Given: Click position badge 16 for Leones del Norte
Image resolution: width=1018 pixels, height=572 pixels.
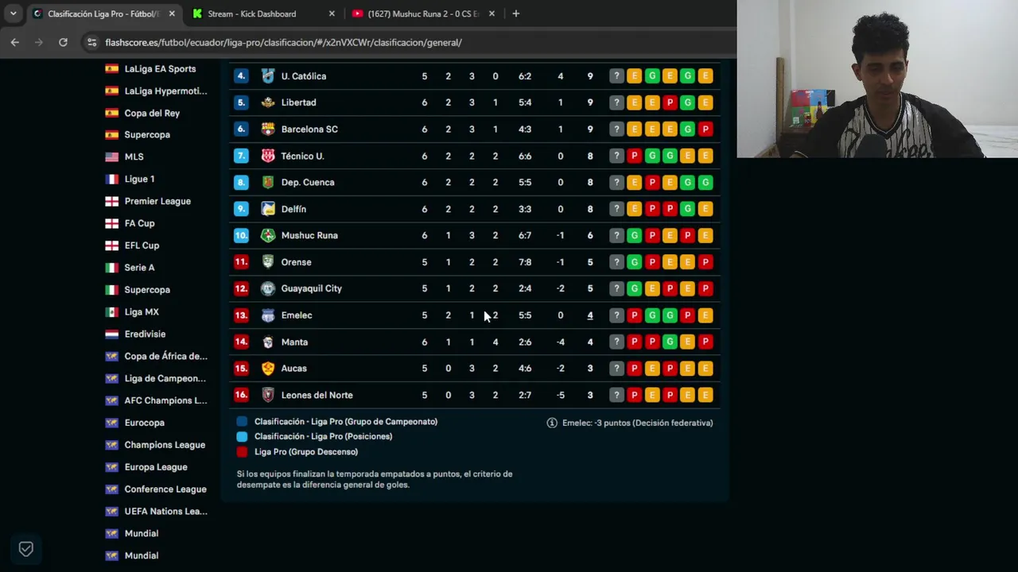Looking at the screenshot, I should point(241,395).
